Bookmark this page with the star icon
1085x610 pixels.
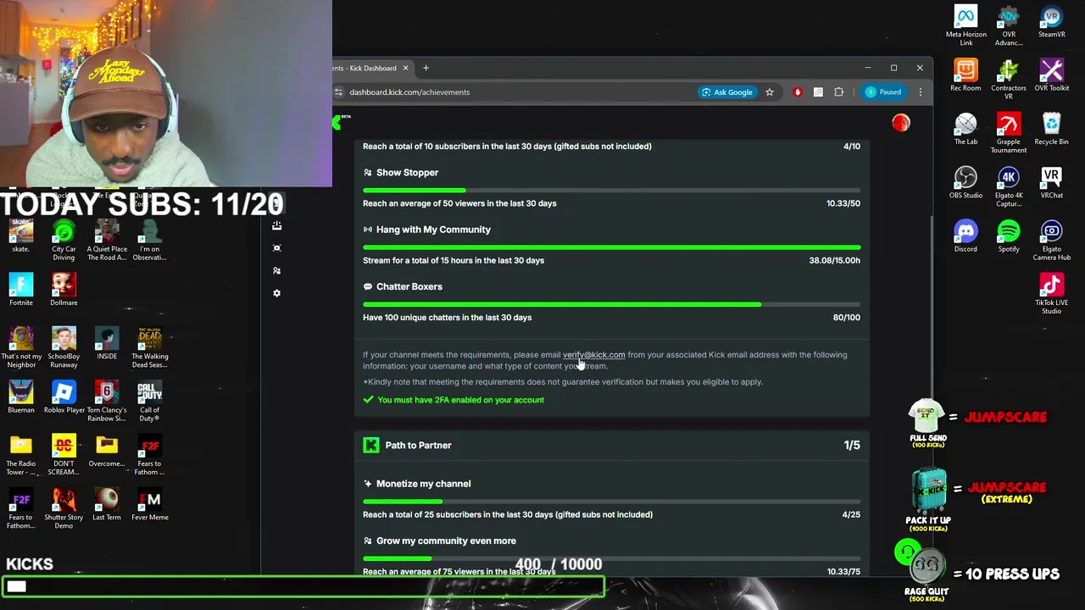(770, 91)
